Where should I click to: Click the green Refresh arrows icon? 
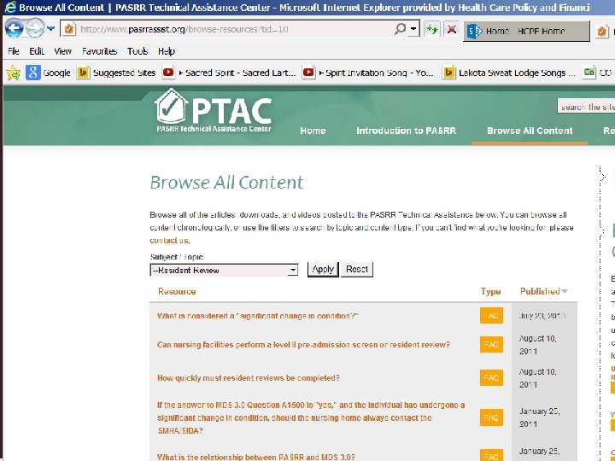pyautogui.click(x=432, y=29)
